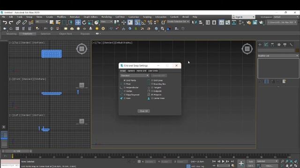Open the Workspaces Default dropdown

pyautogui.click(x=286, y=17)
